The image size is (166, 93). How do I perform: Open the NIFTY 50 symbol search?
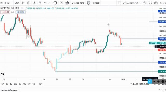pos(5,3)
